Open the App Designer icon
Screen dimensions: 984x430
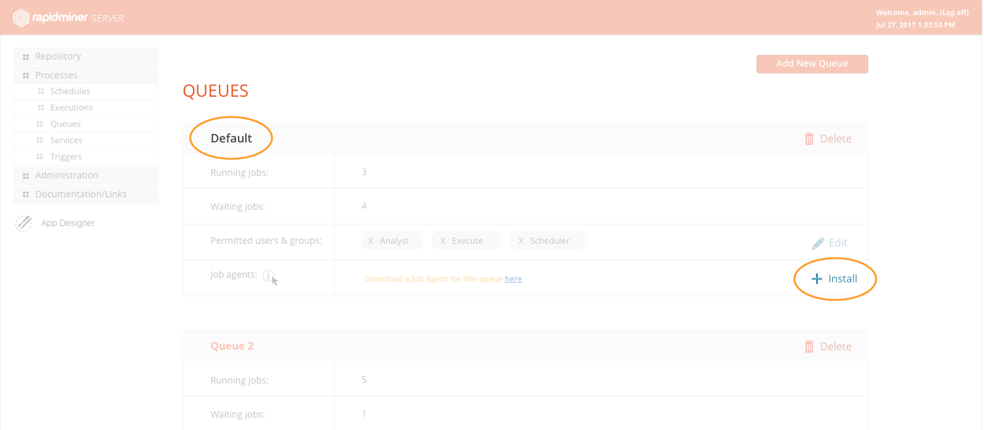point(24,223)
